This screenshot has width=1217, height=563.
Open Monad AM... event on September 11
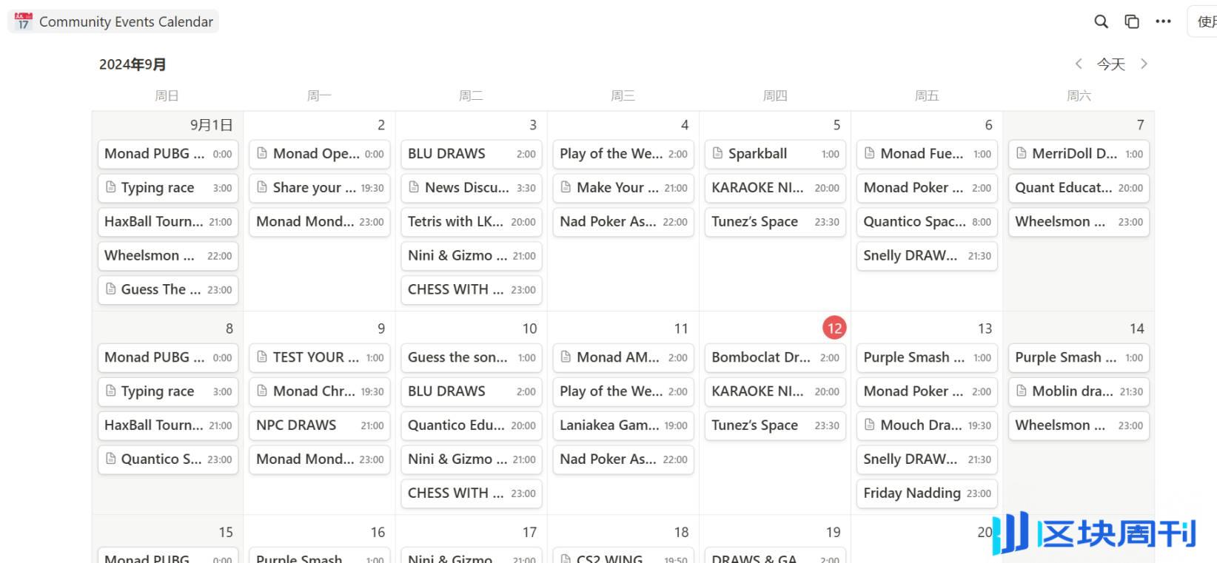[x=623, y=357]
